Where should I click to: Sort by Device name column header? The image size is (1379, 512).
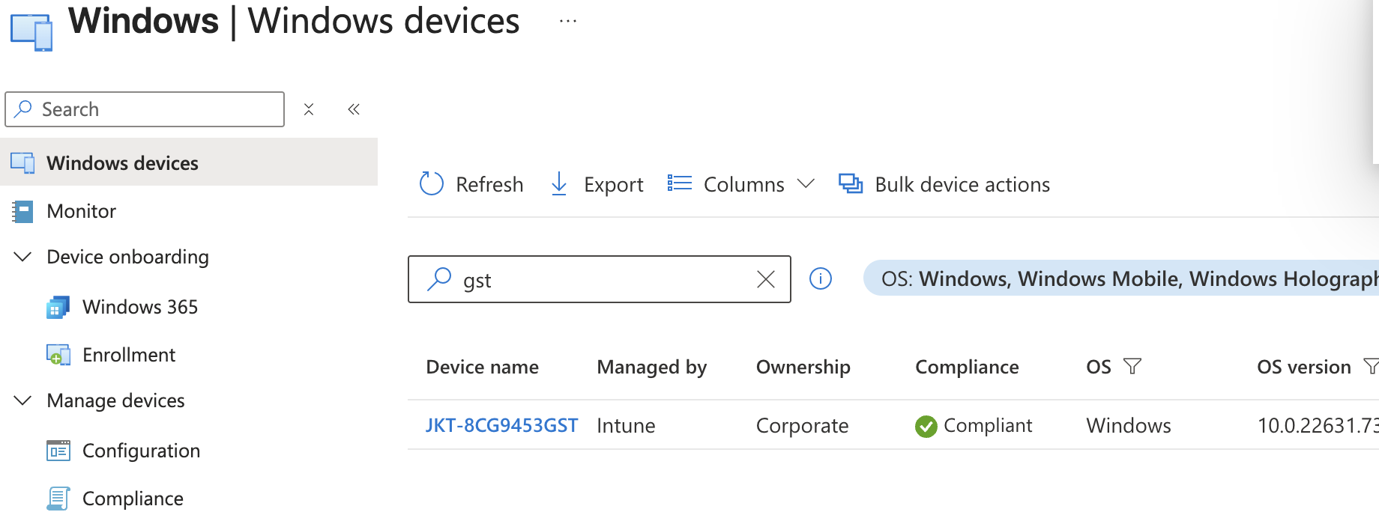(x=482, y=367)
